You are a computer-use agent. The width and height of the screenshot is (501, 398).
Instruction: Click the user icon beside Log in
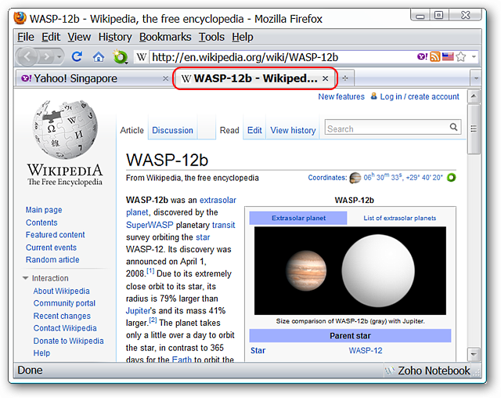[373, 96]
